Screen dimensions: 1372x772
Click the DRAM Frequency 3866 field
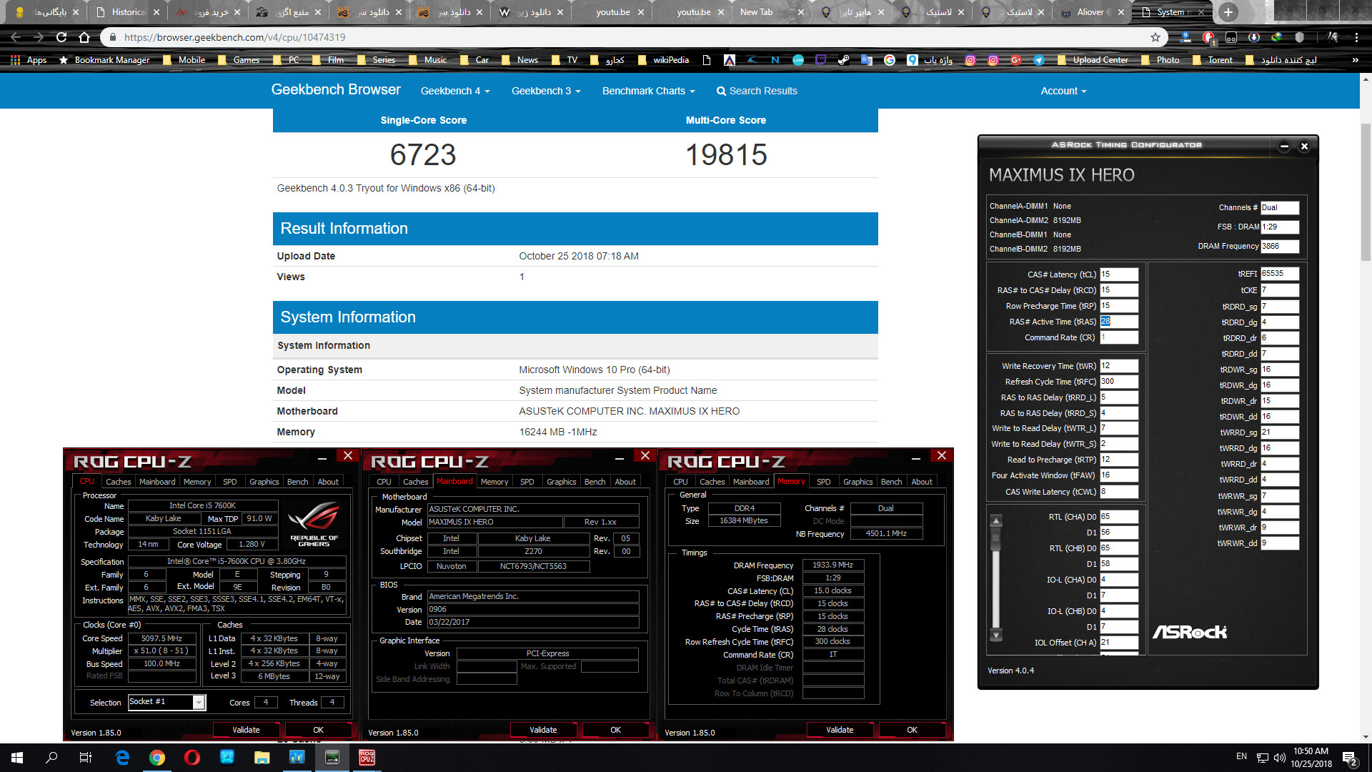coord(1279,246)
